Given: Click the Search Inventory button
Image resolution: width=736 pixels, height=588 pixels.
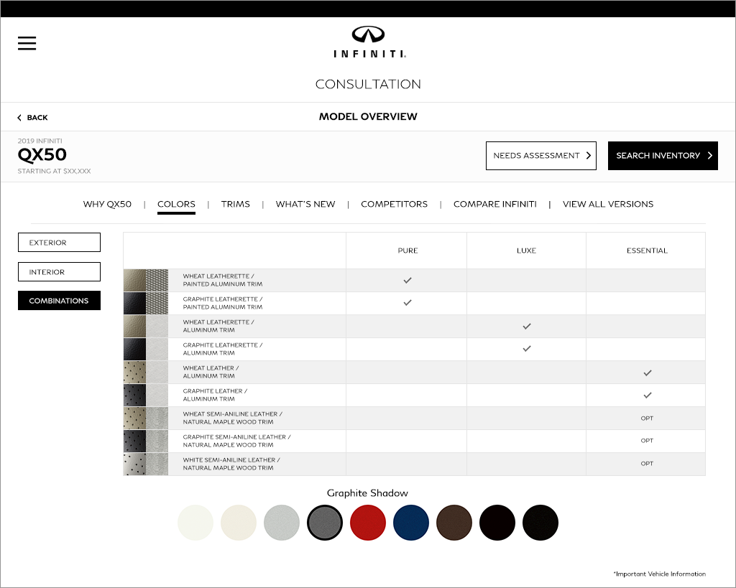Looking at the screenshot, I should coord(663,156).
